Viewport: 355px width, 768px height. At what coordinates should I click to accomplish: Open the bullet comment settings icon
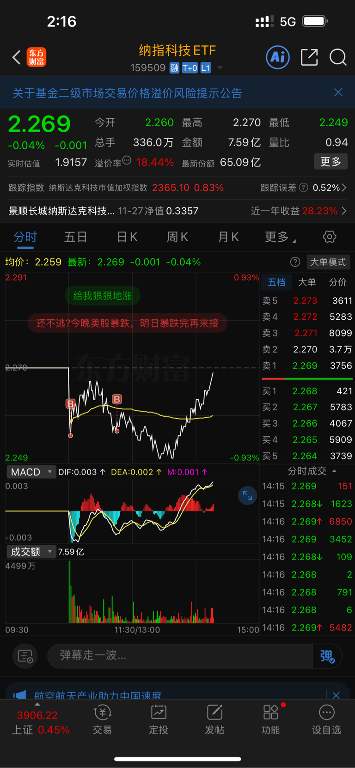[x=25, y=656]
